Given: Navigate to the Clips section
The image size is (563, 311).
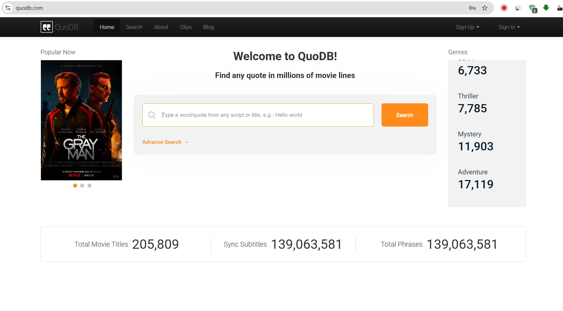Looking at the screenshot, I should click(x=186, y=27).
